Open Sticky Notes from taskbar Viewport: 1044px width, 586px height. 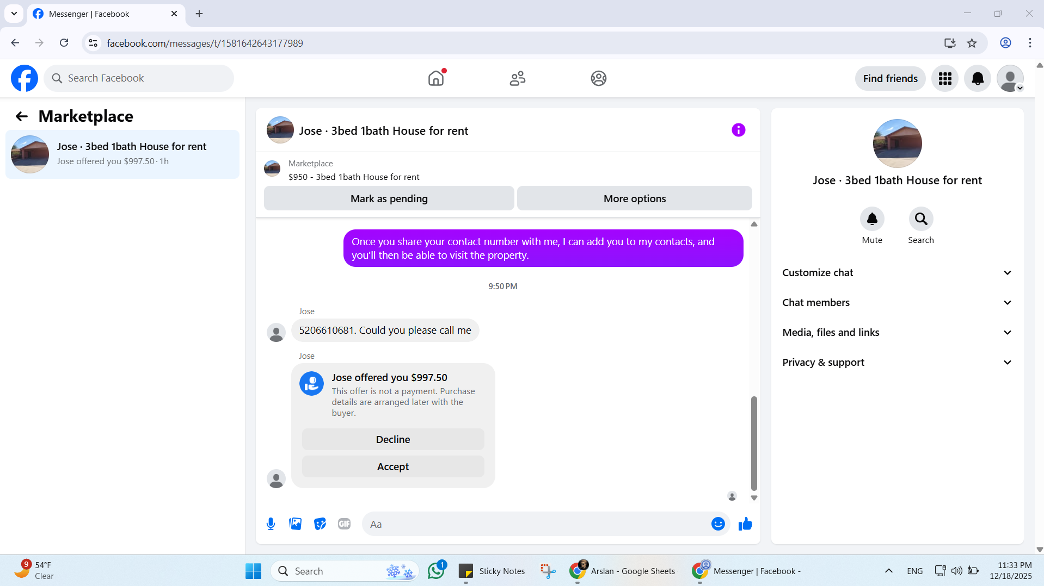coord(492,571)
